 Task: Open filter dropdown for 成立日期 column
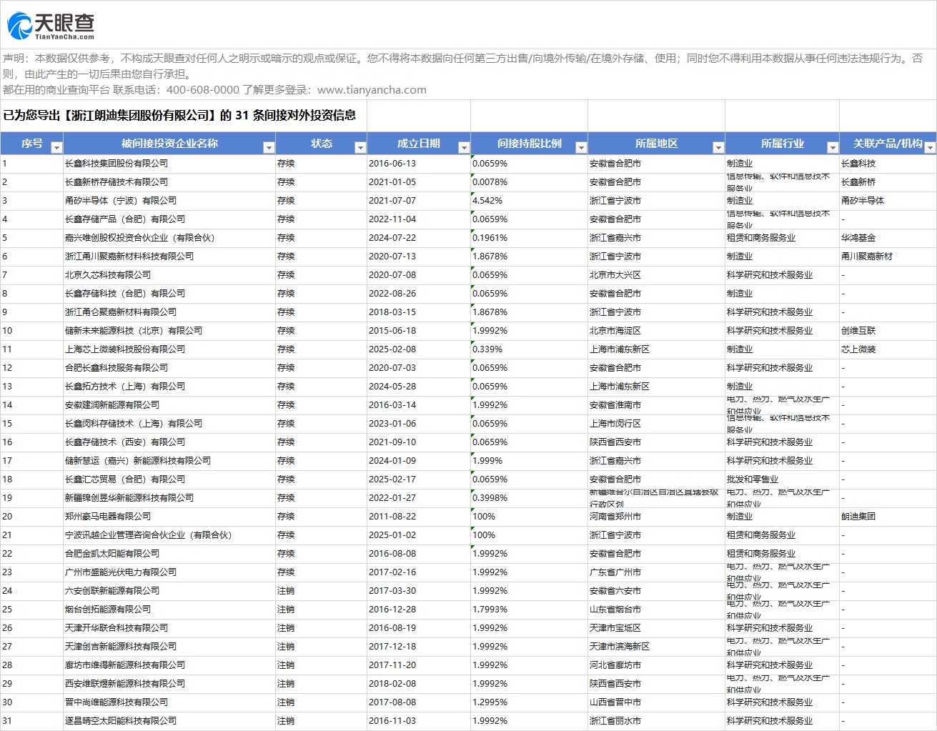pos(464,148)
